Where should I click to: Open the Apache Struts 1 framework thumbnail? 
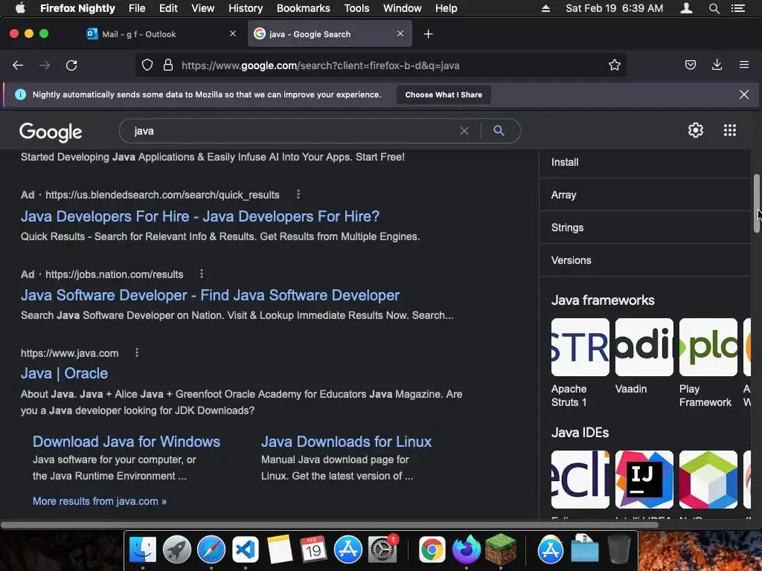point(580,347)
